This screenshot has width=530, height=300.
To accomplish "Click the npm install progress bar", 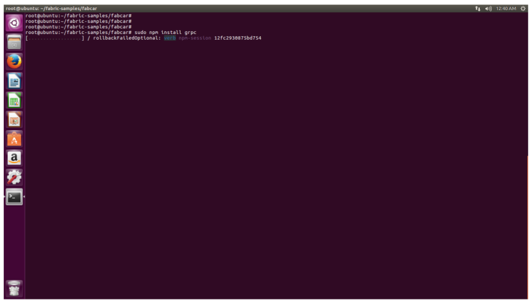I will click(55, 38).
